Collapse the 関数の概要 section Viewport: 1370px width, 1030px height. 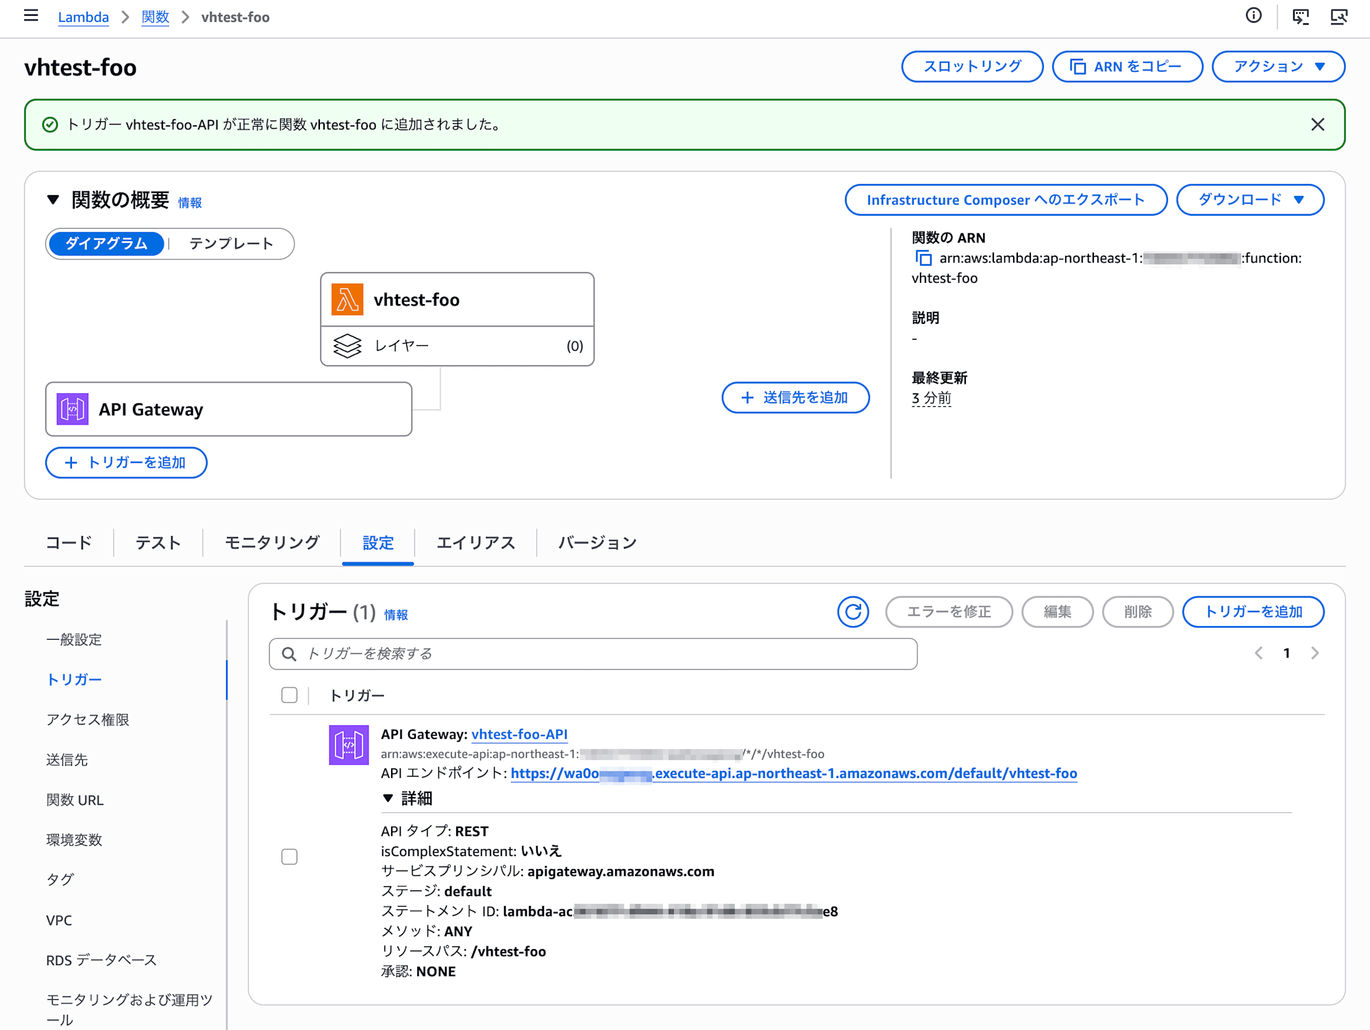pos(53,200)
